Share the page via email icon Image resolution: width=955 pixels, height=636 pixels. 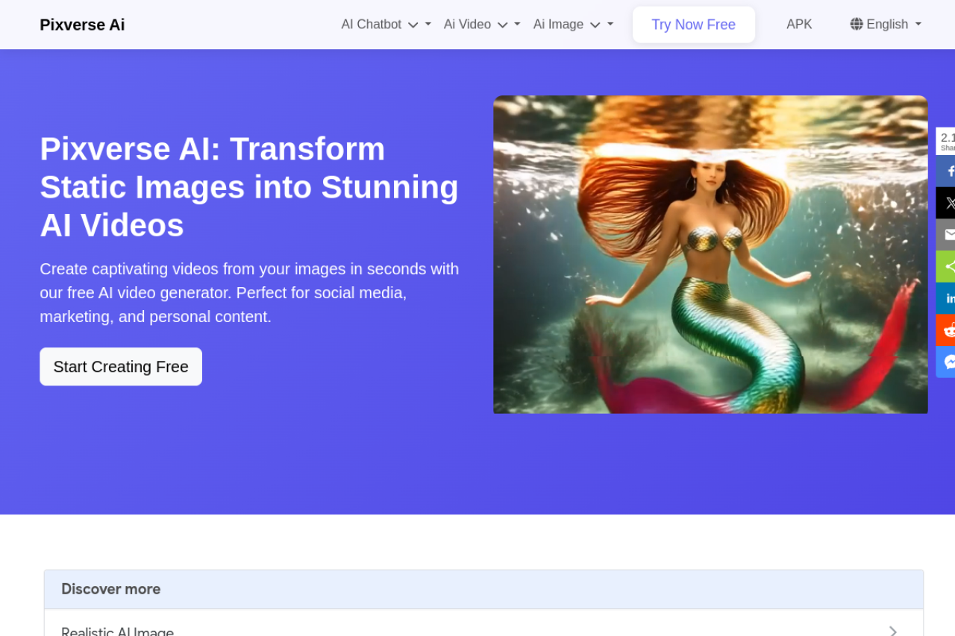pos(946,235)
